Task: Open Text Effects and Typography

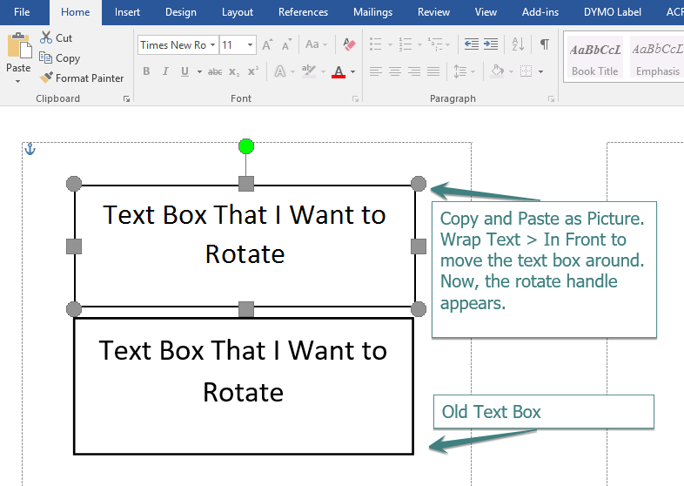Action: tap(279, 71)
